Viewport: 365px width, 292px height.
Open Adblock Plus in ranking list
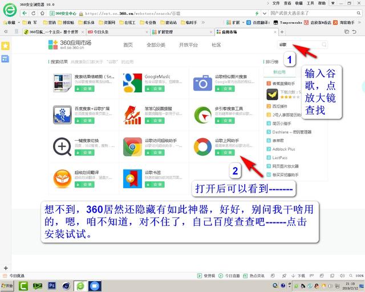pos(283,149)
